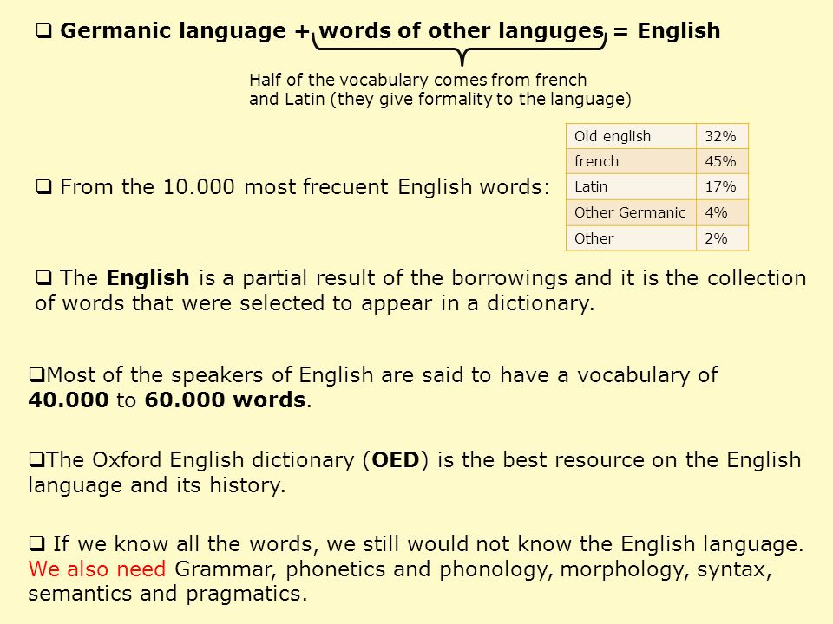833x624 pixels.
Task: Click the line 'If we know all the words'
Action: coord(428,544)
